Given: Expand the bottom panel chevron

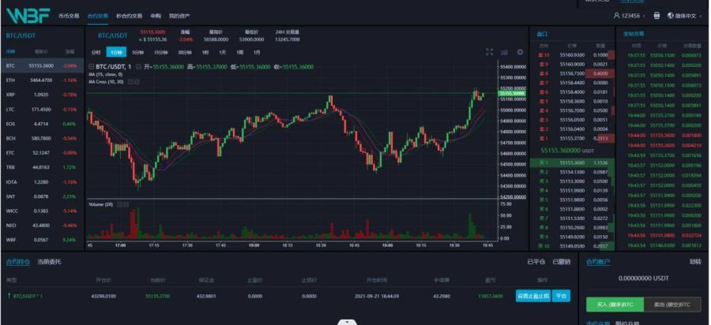Looking at the screenshot, I should 345,322.
